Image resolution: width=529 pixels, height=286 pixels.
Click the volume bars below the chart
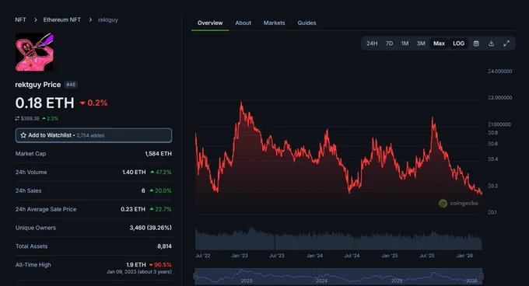[x=338, y=239]
